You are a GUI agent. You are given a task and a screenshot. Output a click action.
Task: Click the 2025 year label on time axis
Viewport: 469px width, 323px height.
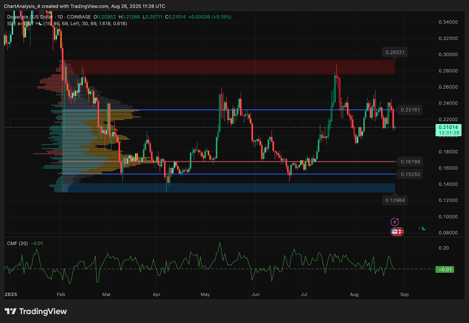(11, 295)
